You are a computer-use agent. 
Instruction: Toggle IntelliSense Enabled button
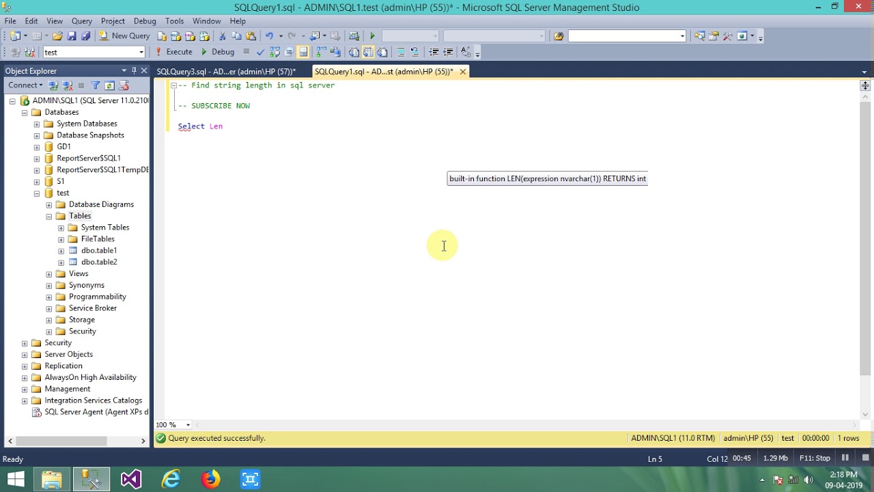click(x=303, y=52)
